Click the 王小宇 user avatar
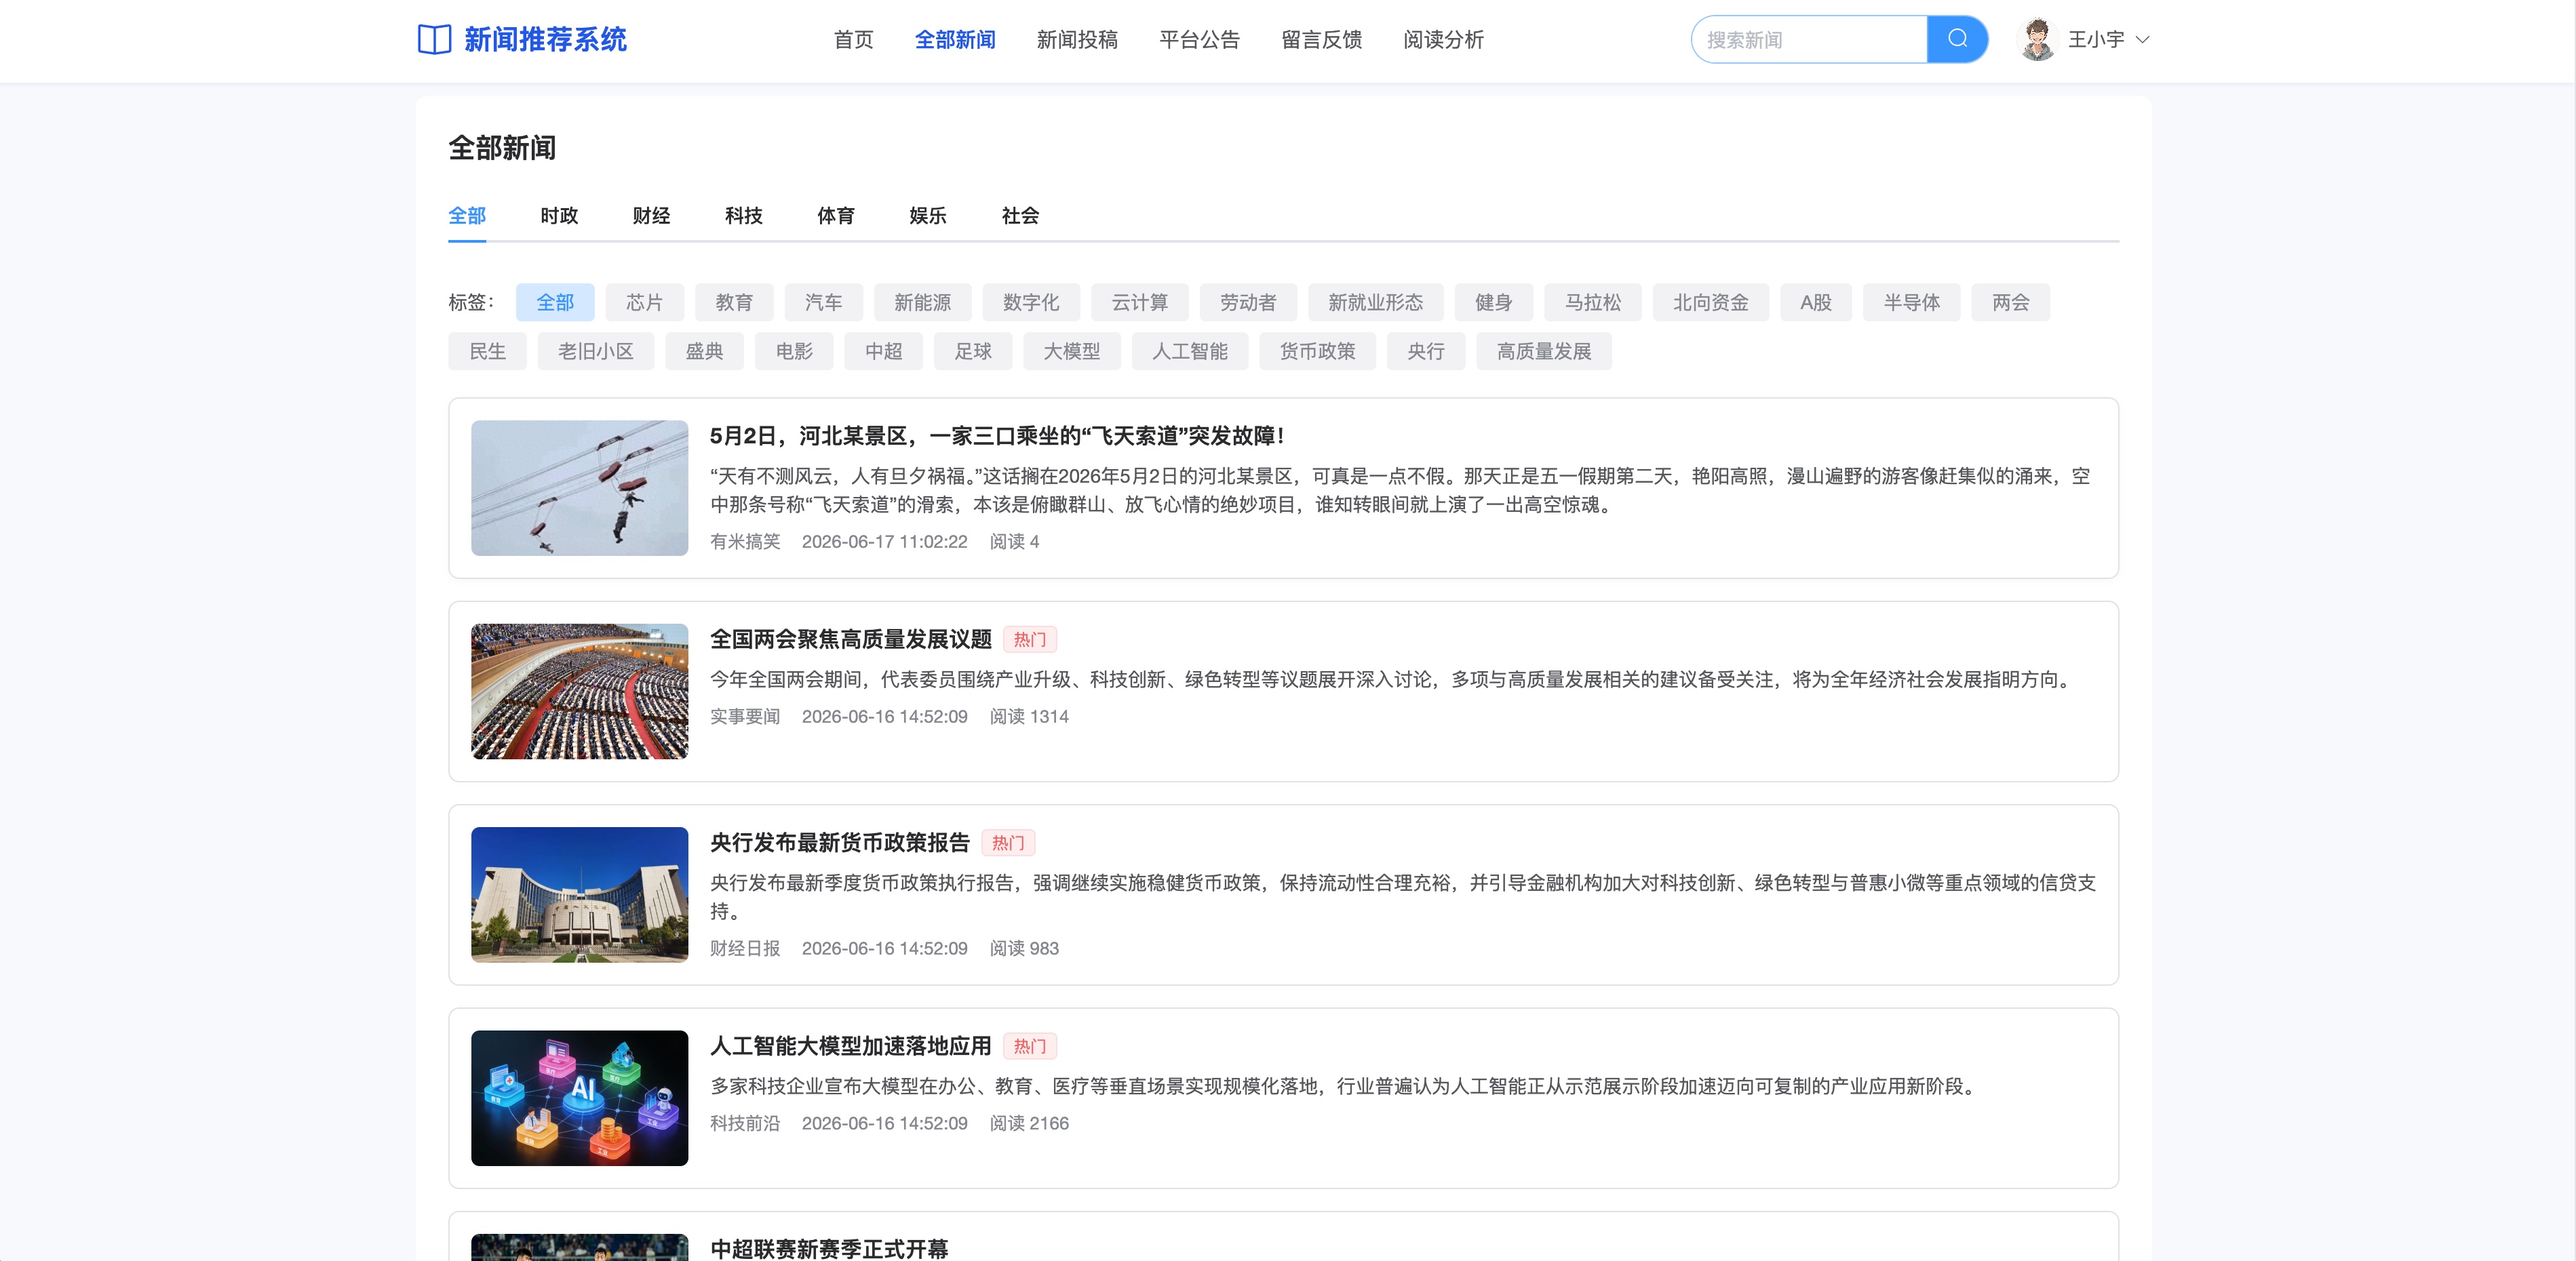The height and width of the screenshot is (1261, 2576). tap(2037, 39)
